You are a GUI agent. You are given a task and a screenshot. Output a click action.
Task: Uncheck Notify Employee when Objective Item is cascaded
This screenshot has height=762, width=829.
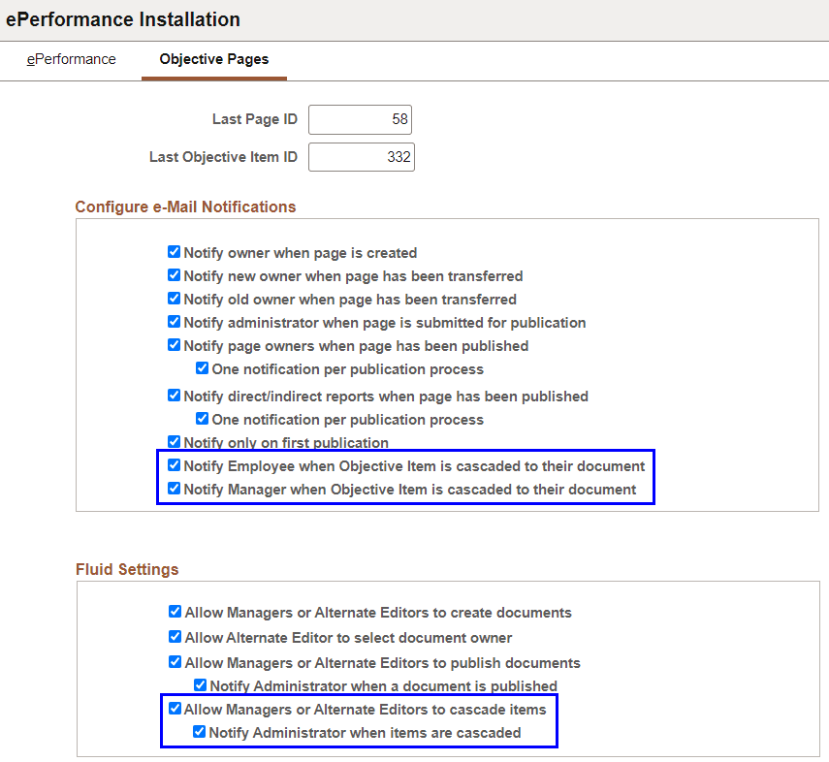click(x=175, y=465)
